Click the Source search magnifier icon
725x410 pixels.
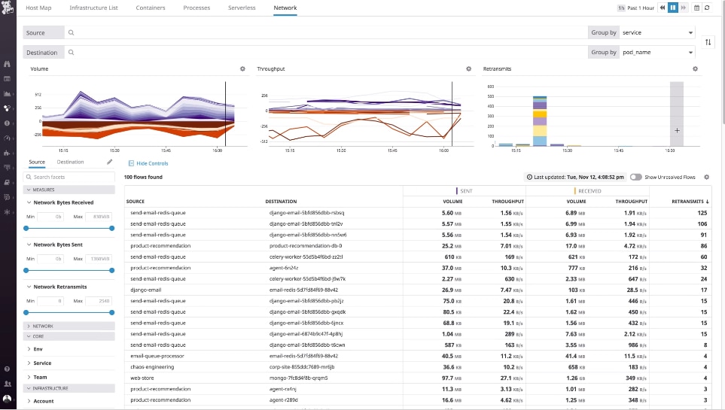tap(72, 32)
